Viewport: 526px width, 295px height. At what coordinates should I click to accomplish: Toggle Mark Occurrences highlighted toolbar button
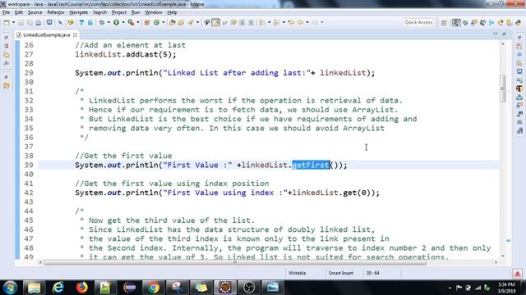[216, 22]
